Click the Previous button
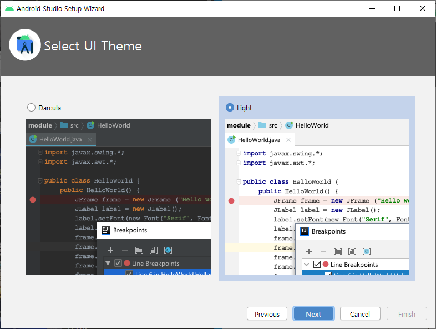 click(267, 314)
